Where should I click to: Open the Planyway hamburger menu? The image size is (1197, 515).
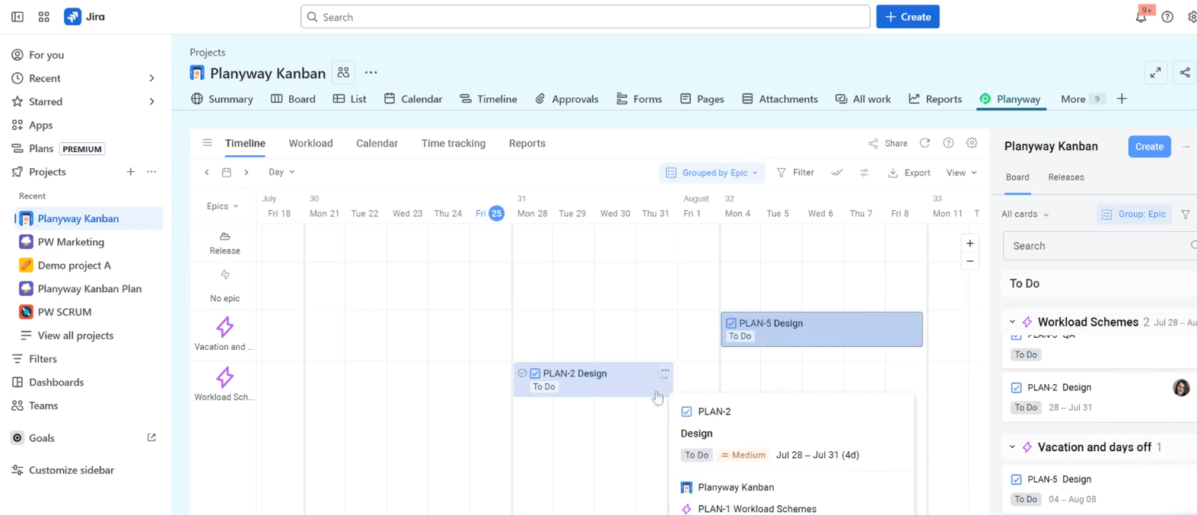(x=207, y=143)
